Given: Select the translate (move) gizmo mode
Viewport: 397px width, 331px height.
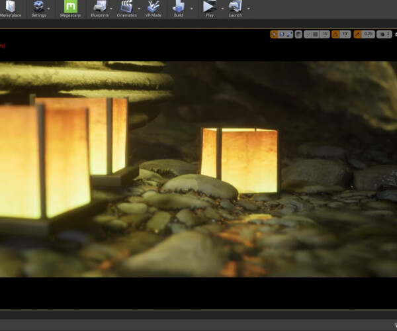Looking at the screenshot, I should (274, 34).
